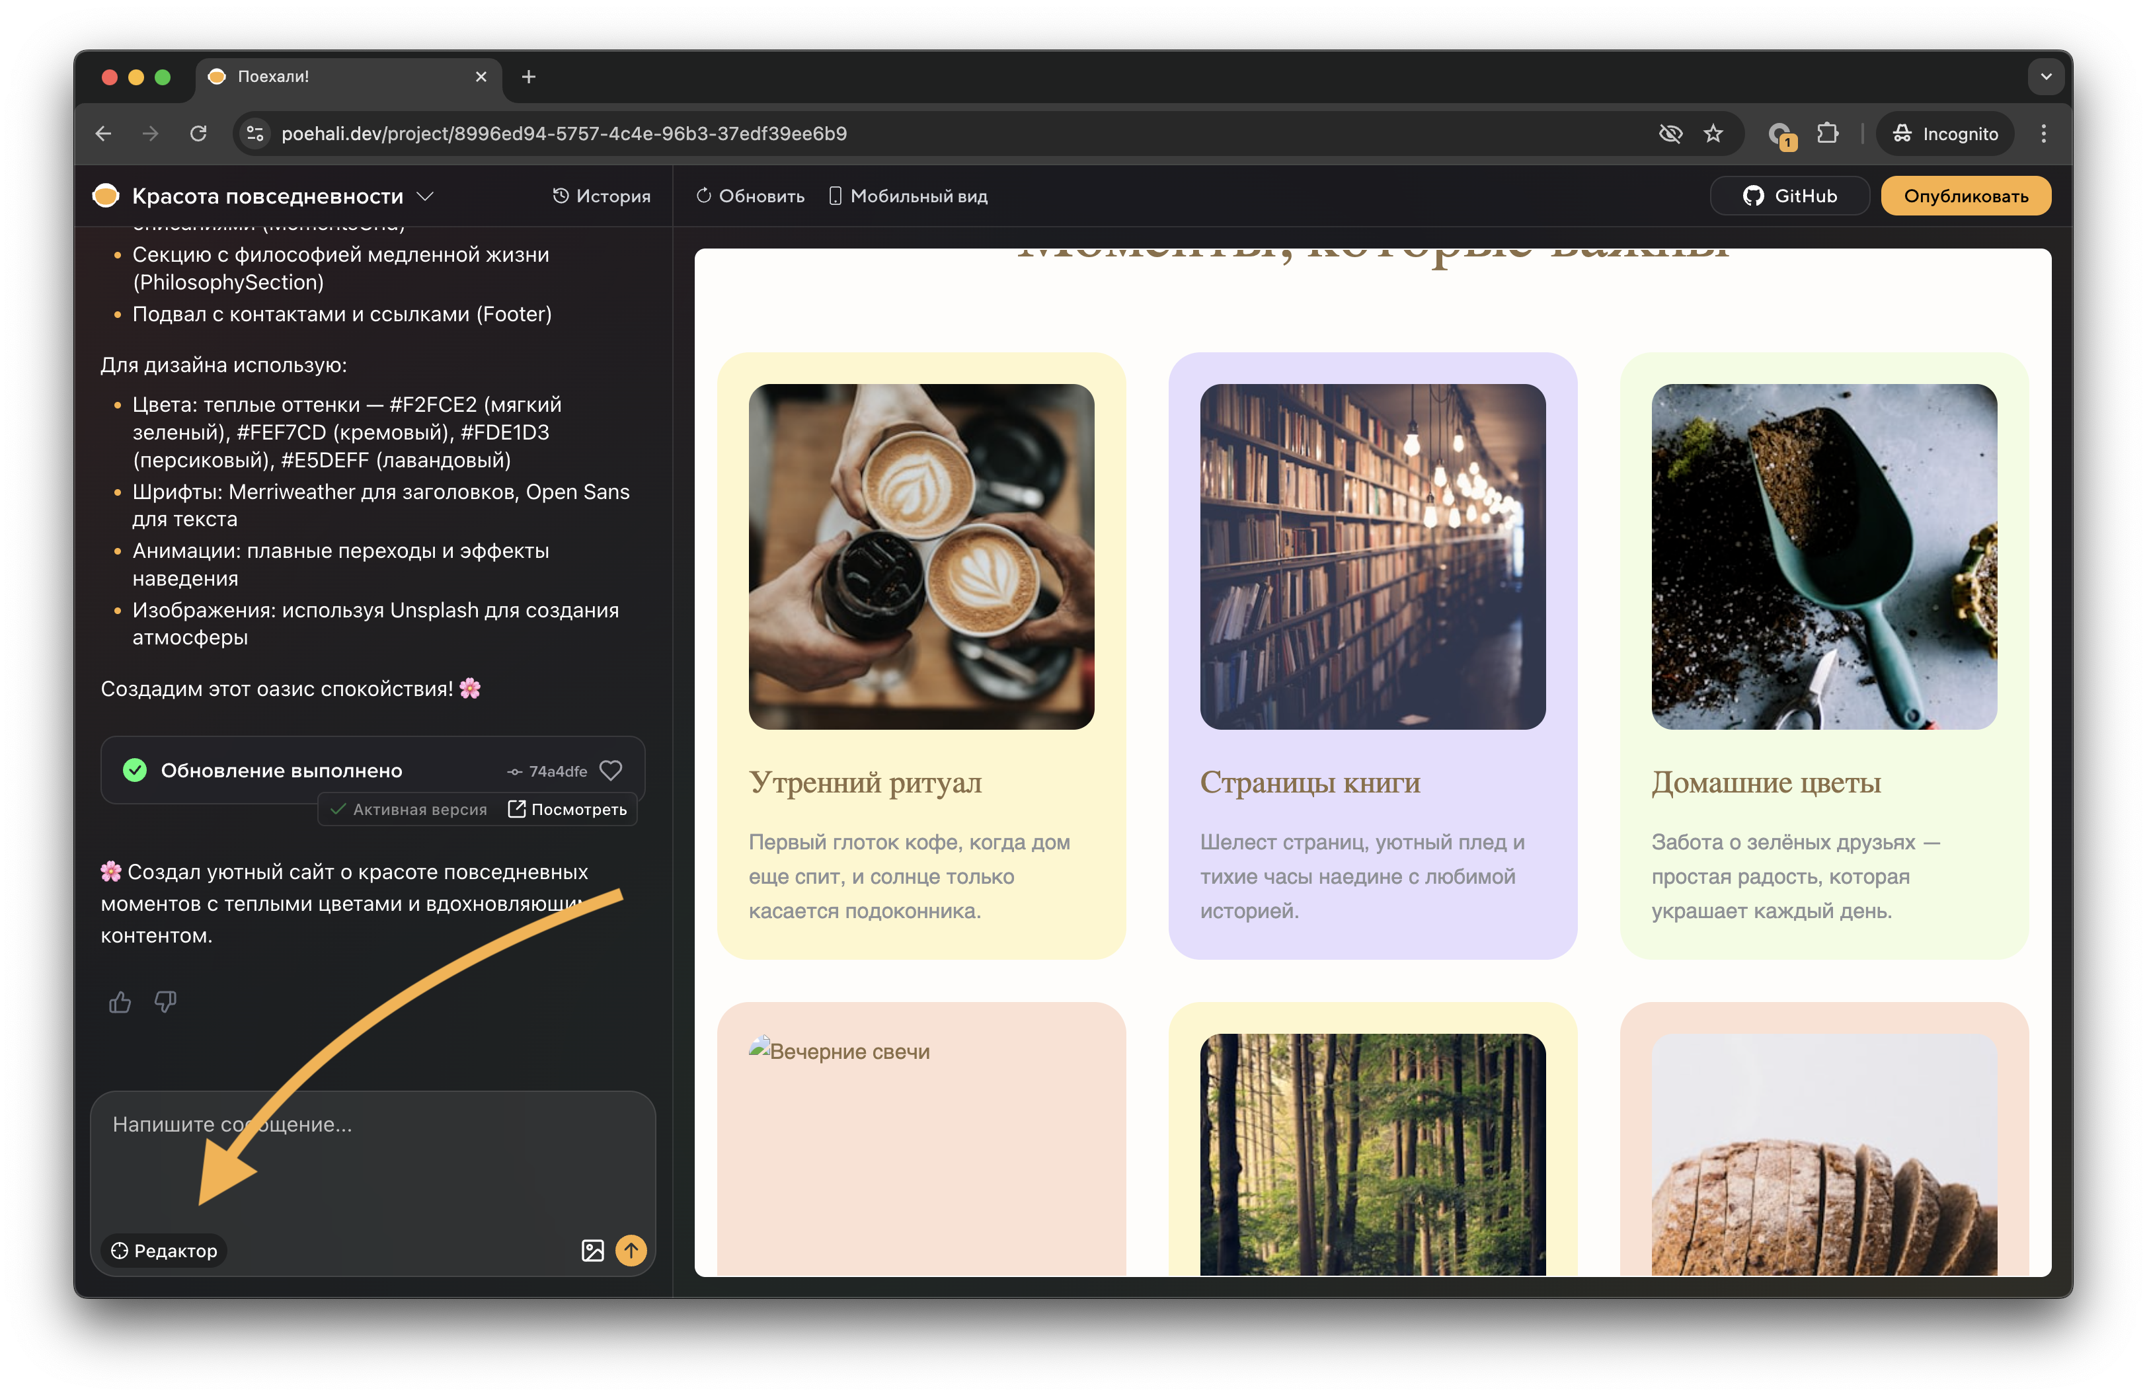
Task: Reload the page in browser toolbar
Action: tap(198, 134)
